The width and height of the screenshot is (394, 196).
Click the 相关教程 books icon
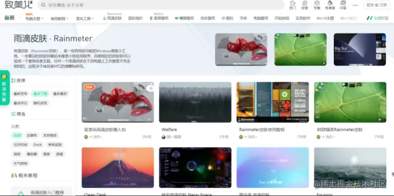(14, 176)
